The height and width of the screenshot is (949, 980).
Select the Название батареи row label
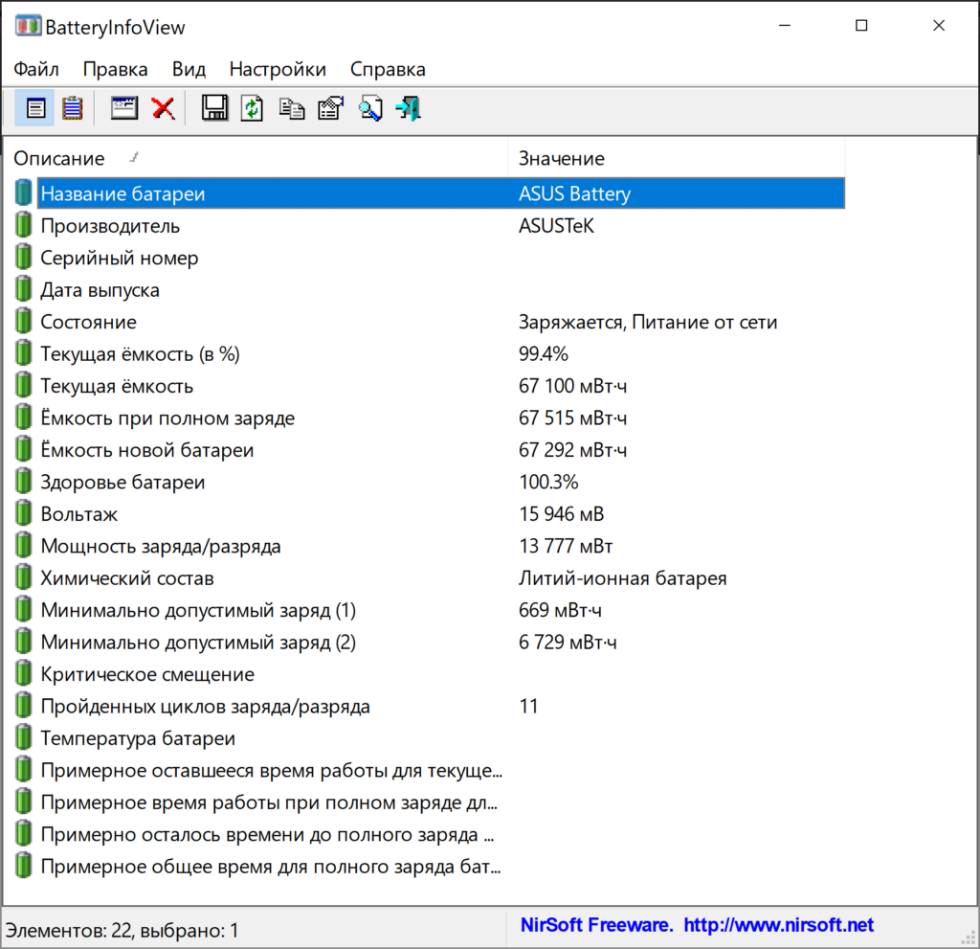(122, 193)
